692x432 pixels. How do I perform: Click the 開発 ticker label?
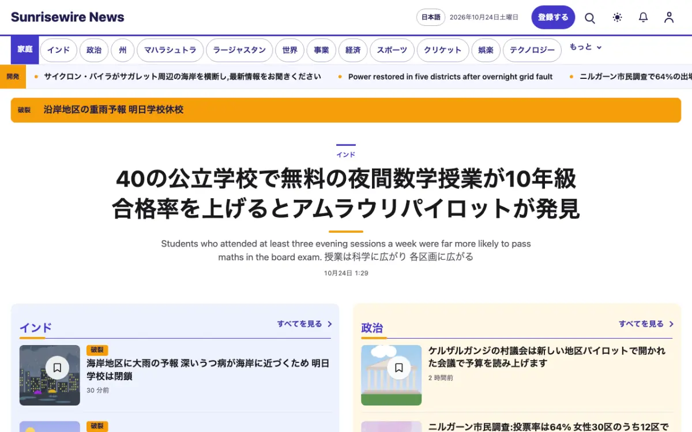(13, 77)
